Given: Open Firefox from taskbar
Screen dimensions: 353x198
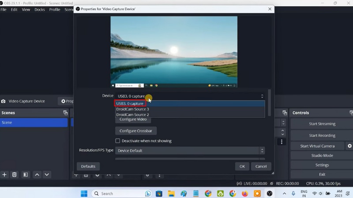Looking at the screenshot, I should [245, 194].
